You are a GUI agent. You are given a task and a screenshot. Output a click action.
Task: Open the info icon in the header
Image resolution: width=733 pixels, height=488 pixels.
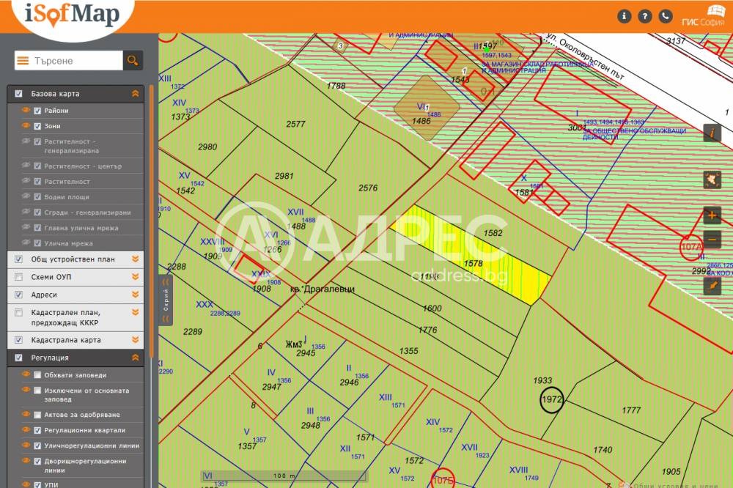(625, 16)
